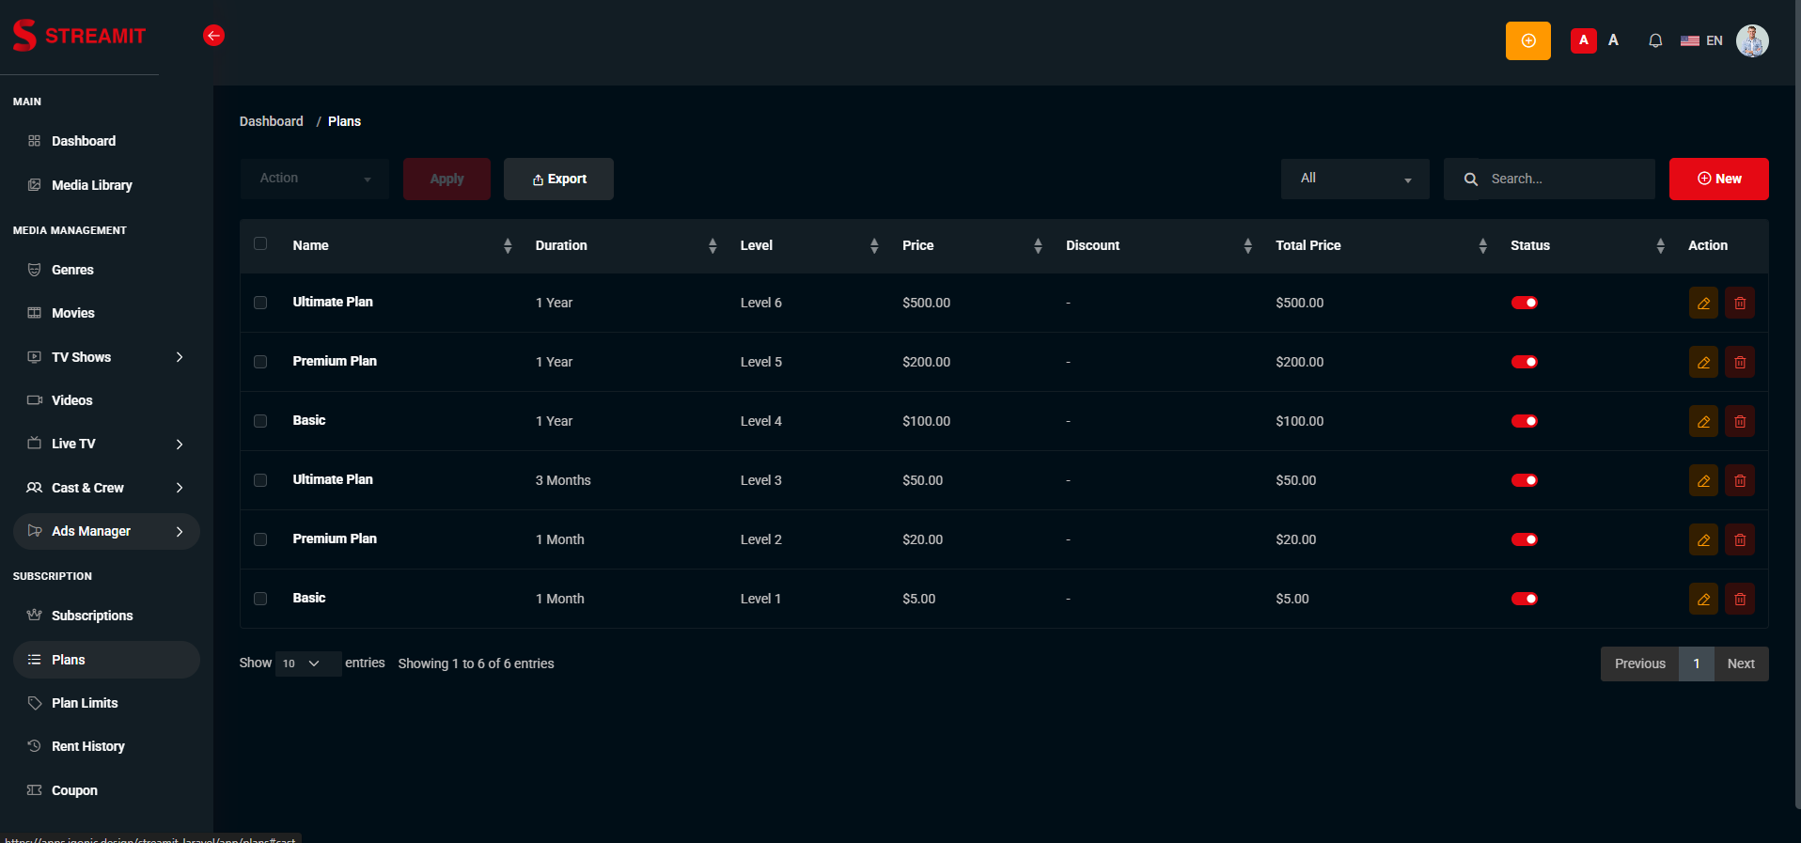Open the Action bulk dropdown
This screenshot has height=843, width=1801.
click(315, 179)
